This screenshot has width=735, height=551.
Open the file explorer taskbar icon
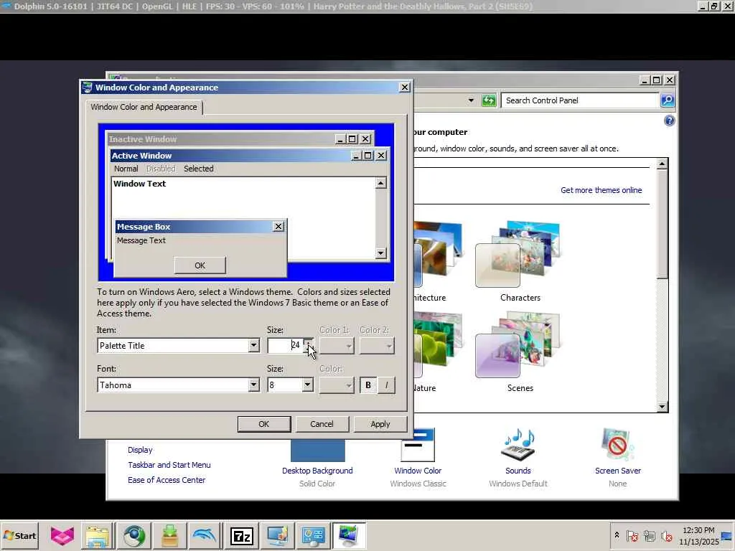tap(98, 535)
